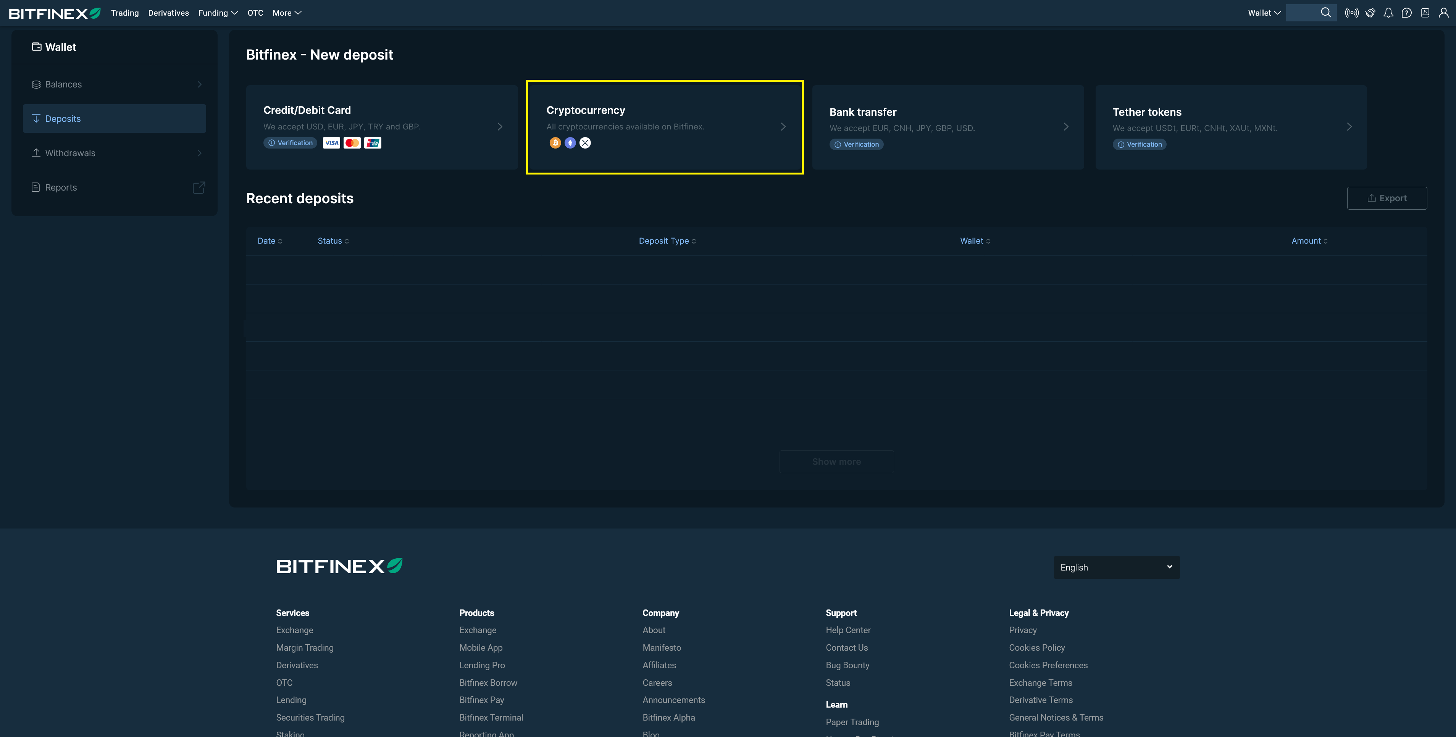Click the handshake affiliates icon

coord(1370,13)
